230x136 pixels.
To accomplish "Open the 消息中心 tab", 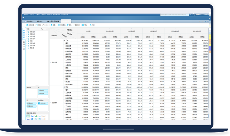I will (x=39, y=22).
